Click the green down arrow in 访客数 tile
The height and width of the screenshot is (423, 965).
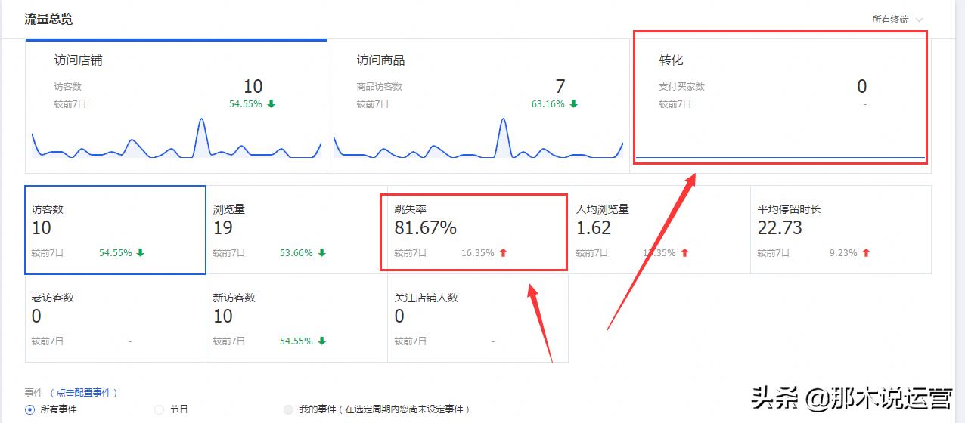(x=140, y=253)
